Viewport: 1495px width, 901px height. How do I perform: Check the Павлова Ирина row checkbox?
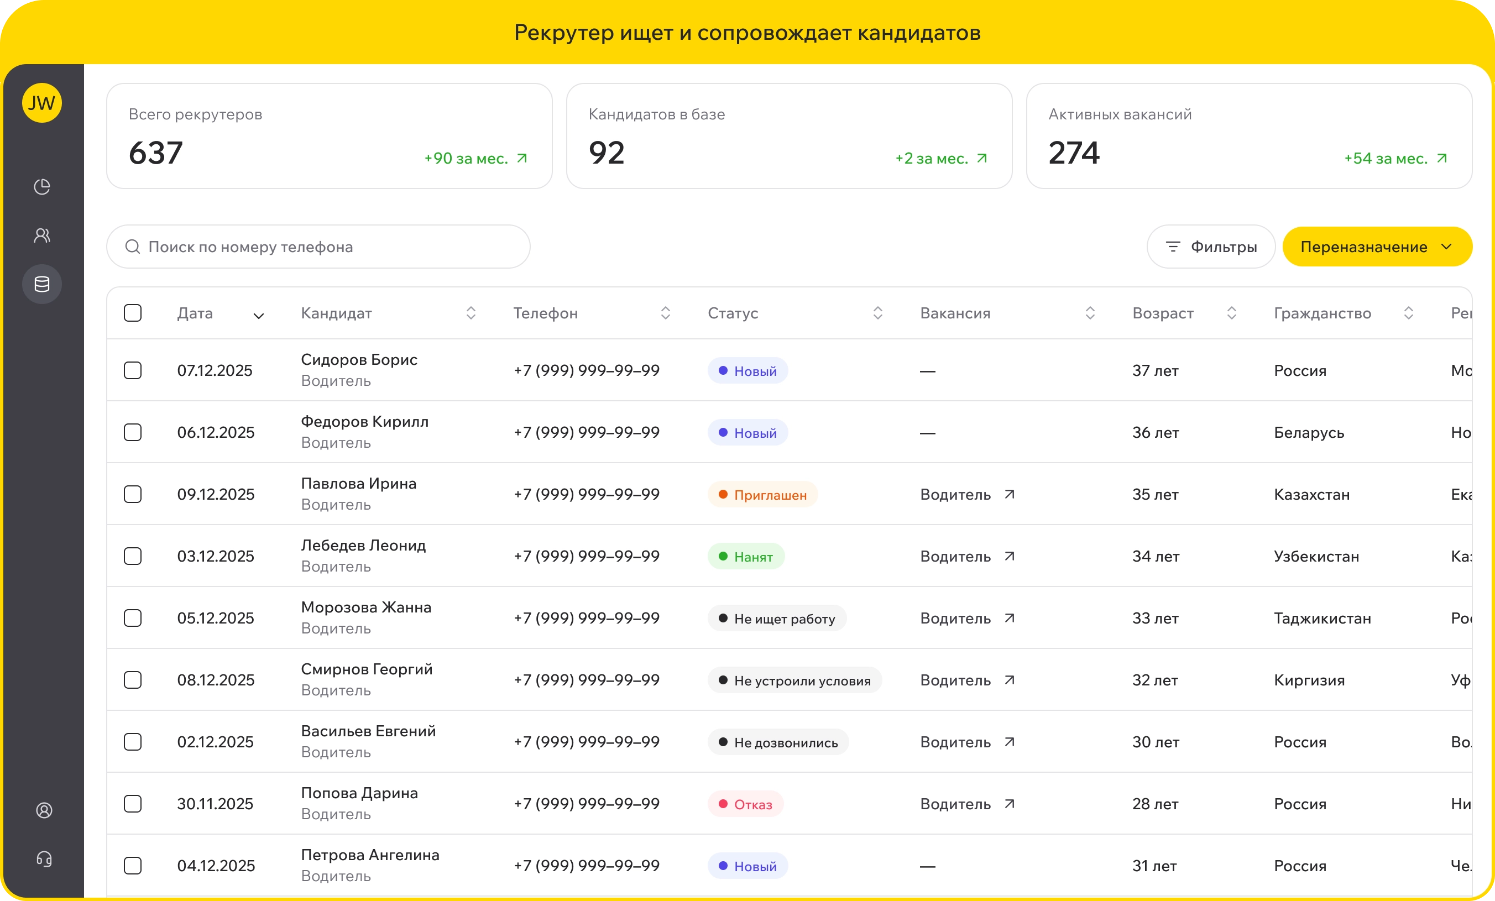[x=132, y=494]
